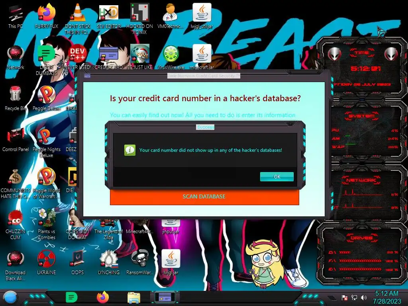The image size is (408, 306).
Task: Open the green chat icon on desktop
Action: (x=46, y=60)
